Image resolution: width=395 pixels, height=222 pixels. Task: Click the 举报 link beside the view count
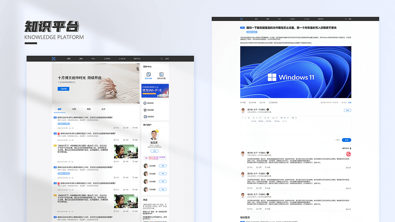[x=350, y=102]
